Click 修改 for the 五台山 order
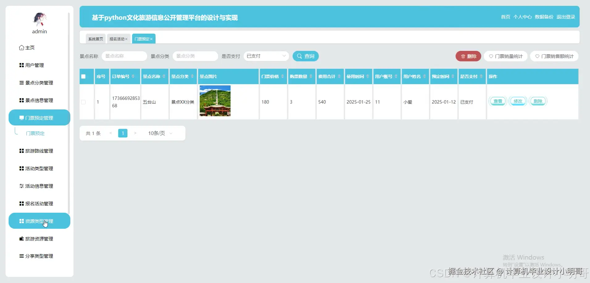Viewport: 590px width, 283px height. click(518, 101)
